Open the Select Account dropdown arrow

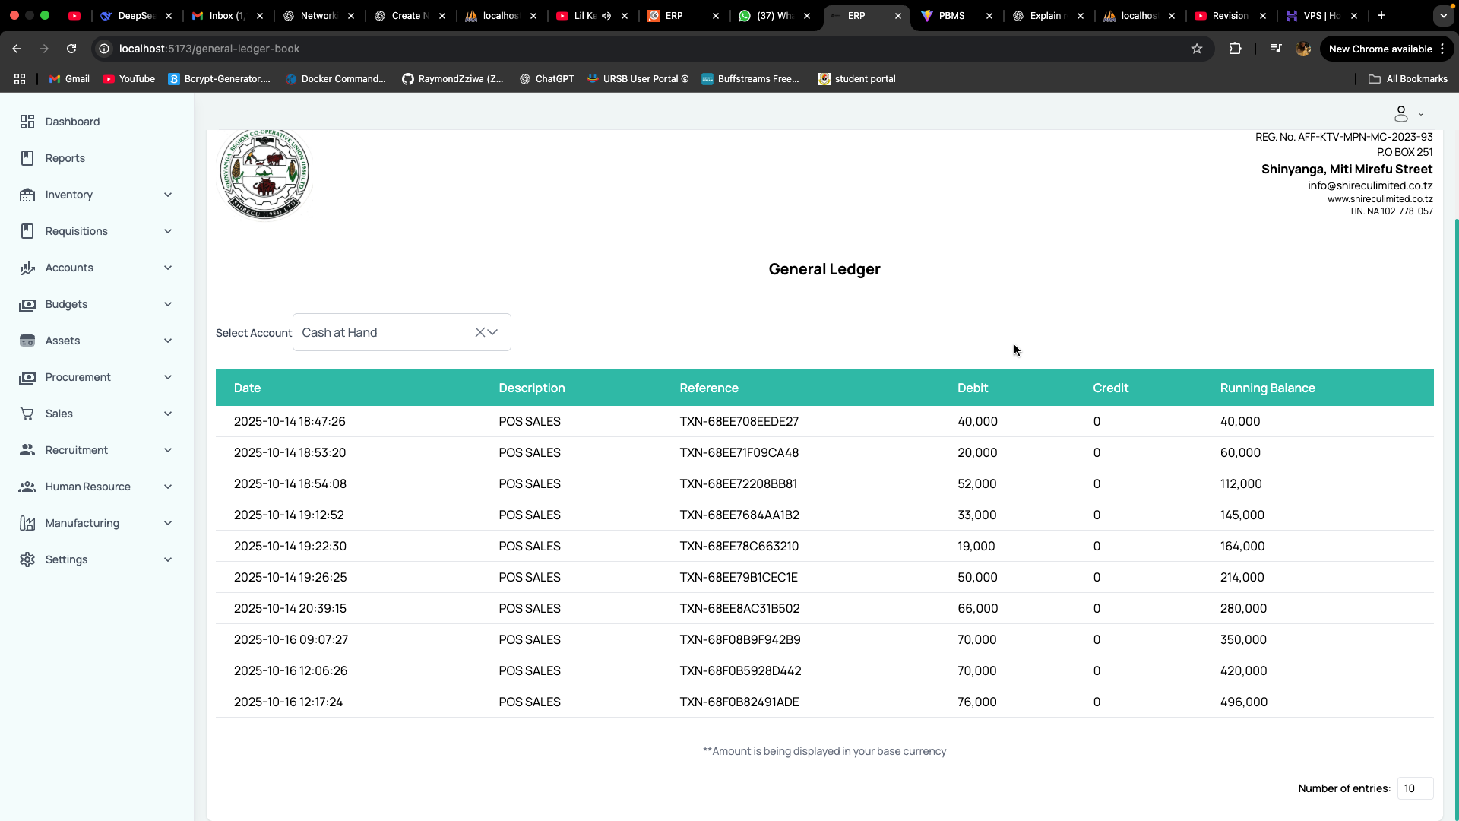493,332
